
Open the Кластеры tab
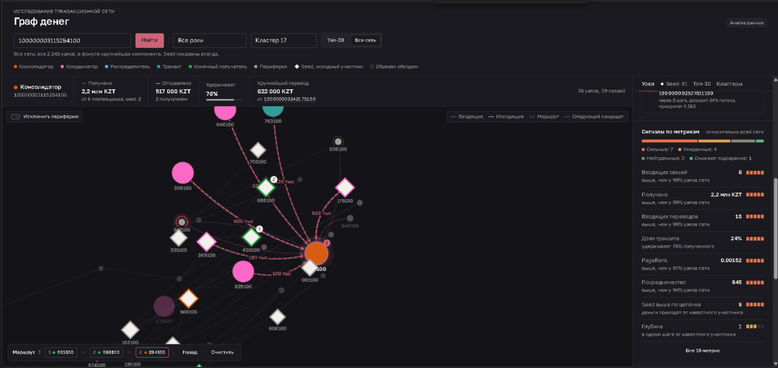[x=729, y=84]
